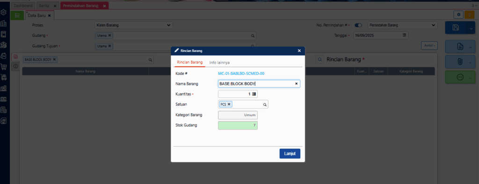Click the Stok Gudang value 7

[x=238, y=125]
